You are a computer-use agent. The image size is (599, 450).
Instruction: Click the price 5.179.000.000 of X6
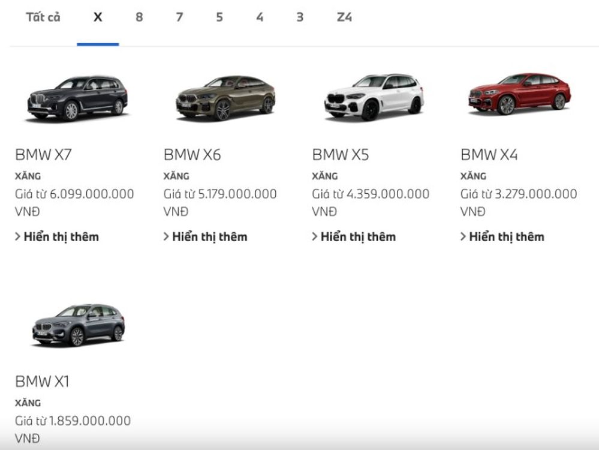click(x=237, y=194)
